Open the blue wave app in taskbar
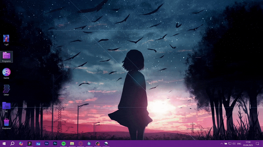Viewport: 263px width, 147px height. tap(38, 143)
